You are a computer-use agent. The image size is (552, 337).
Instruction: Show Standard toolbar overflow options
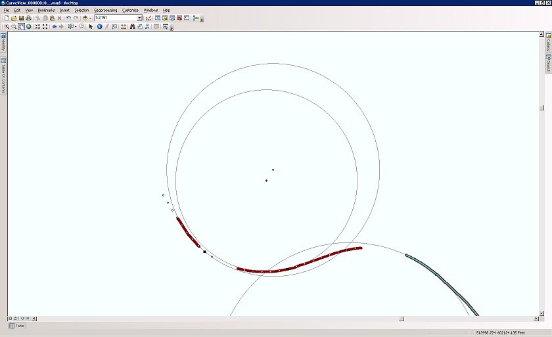pyautogui.click(x=202, y=20)
